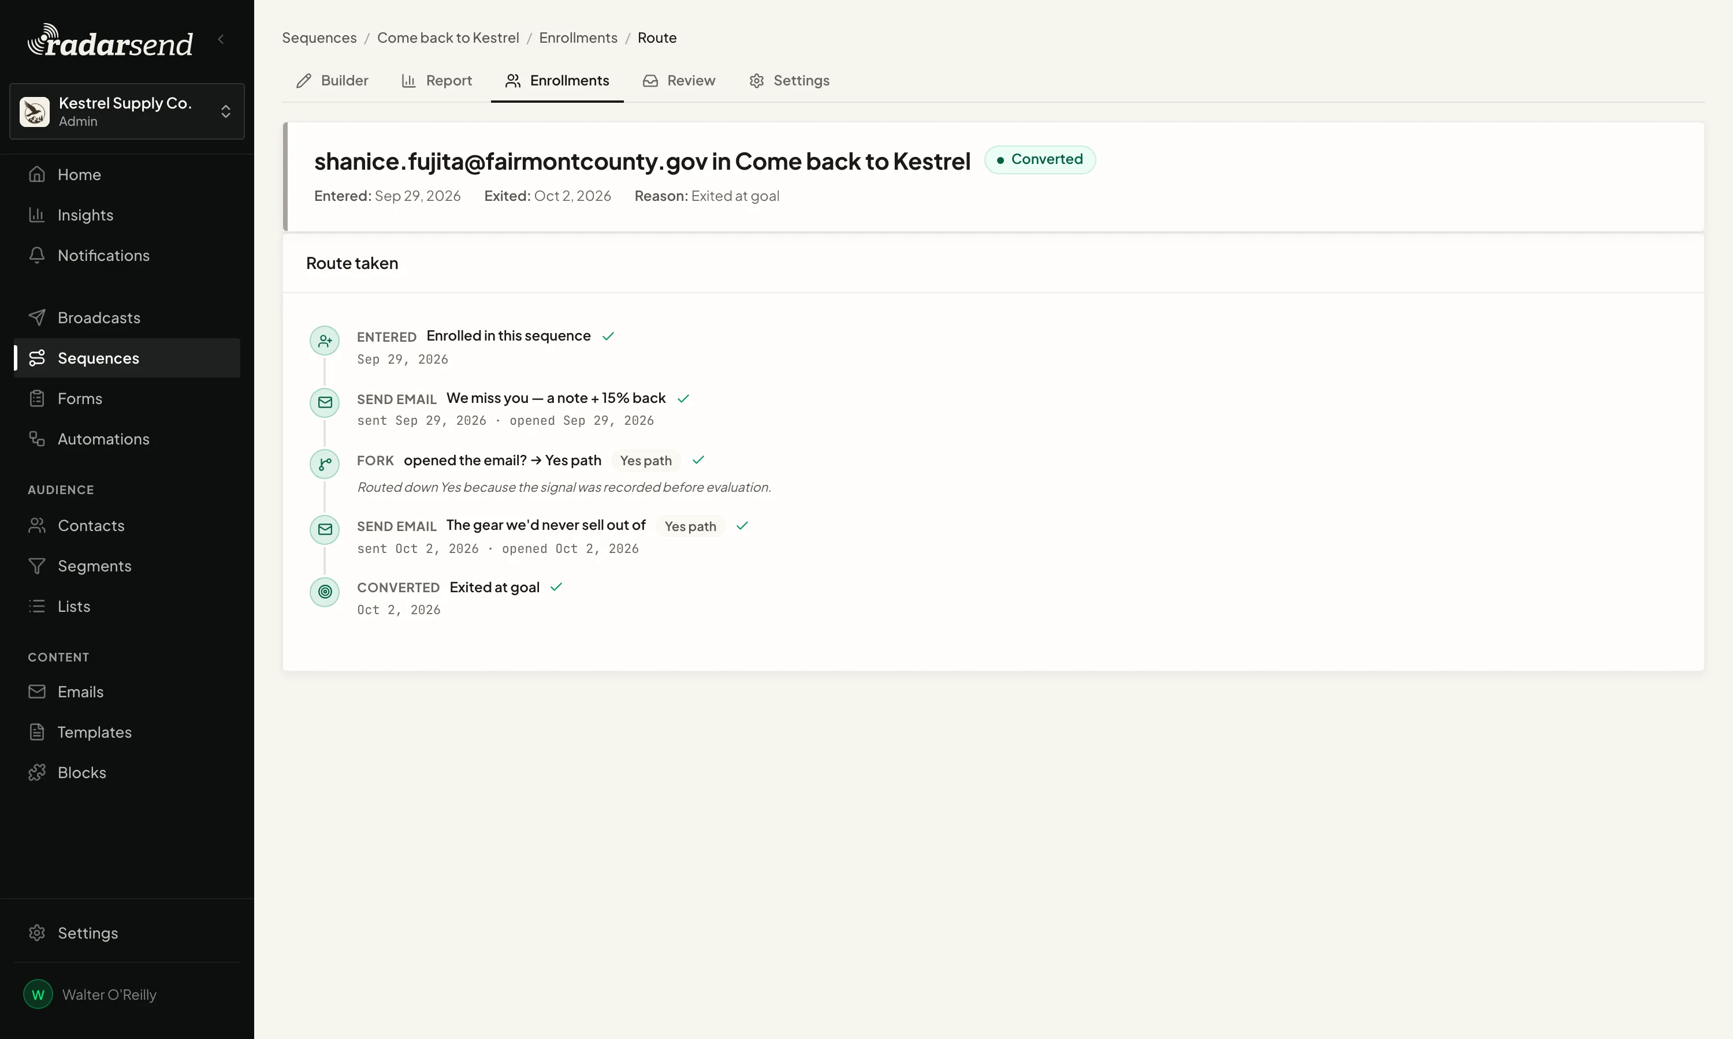Open Contacts under Audience
Image resolution: width=1733 pixels, height=1039 pixels.
(x=127, y=525)
